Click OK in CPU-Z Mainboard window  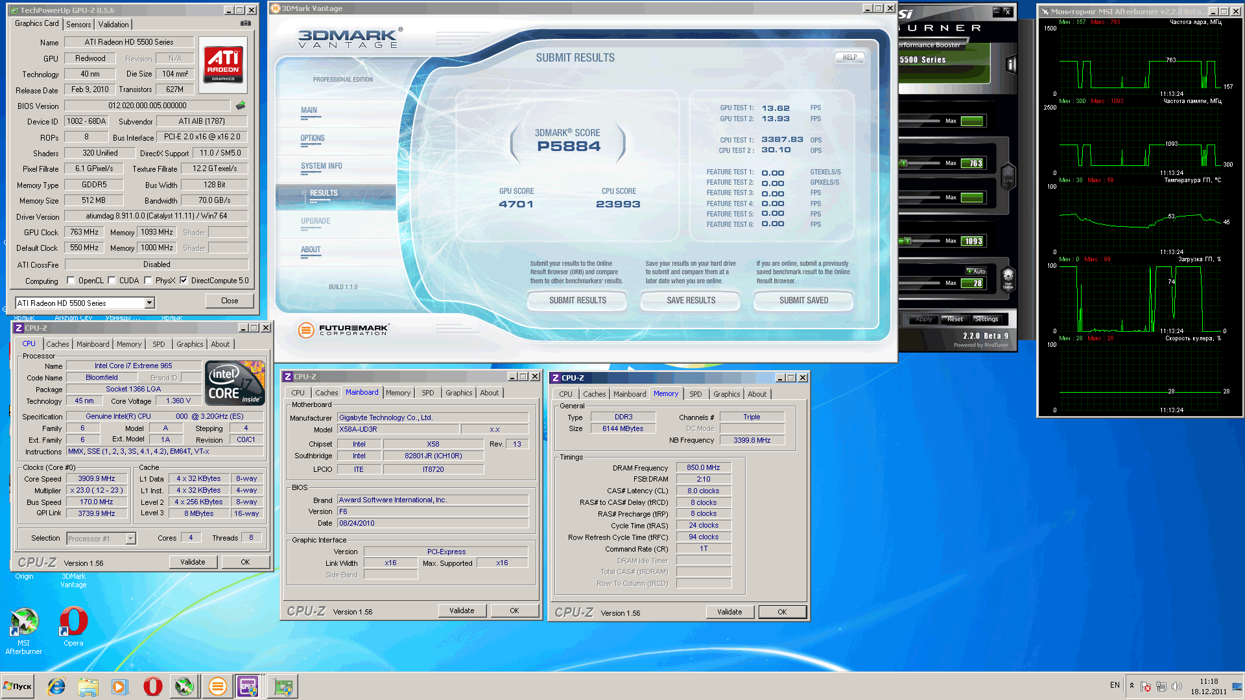(x=514, y=611)
